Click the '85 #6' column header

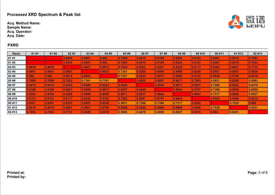click(127, 54)
